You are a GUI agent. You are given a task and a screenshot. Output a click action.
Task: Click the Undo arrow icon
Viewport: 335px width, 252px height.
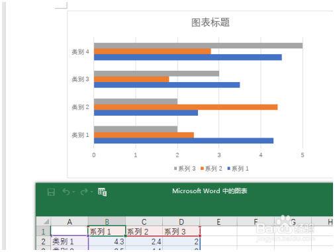coord(66,192)
